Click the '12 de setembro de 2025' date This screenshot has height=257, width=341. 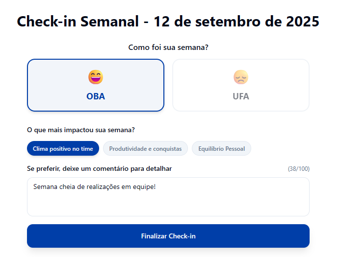pyautogui.click(x=236, y=22)
